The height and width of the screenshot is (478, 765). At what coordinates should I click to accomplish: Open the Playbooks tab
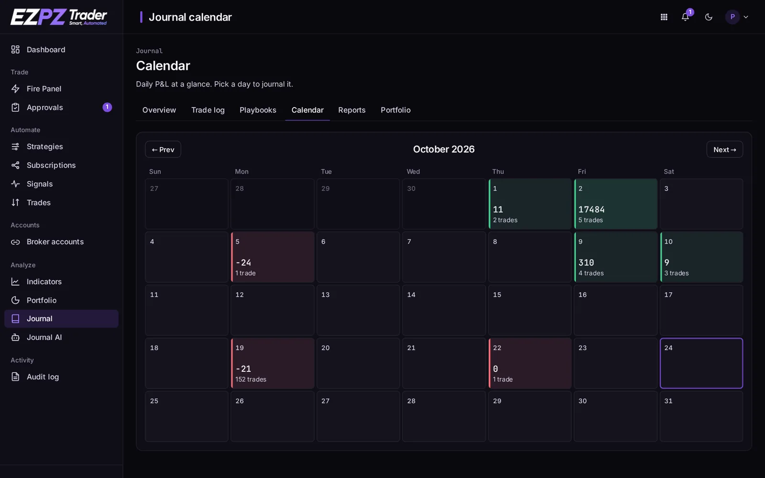(258, 110)
